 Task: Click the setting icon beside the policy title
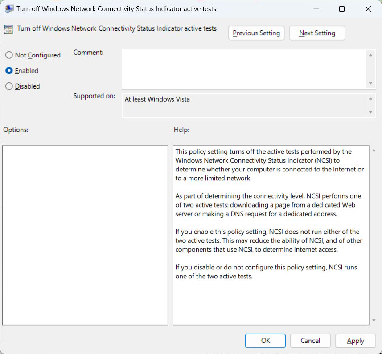click(8, 28)
